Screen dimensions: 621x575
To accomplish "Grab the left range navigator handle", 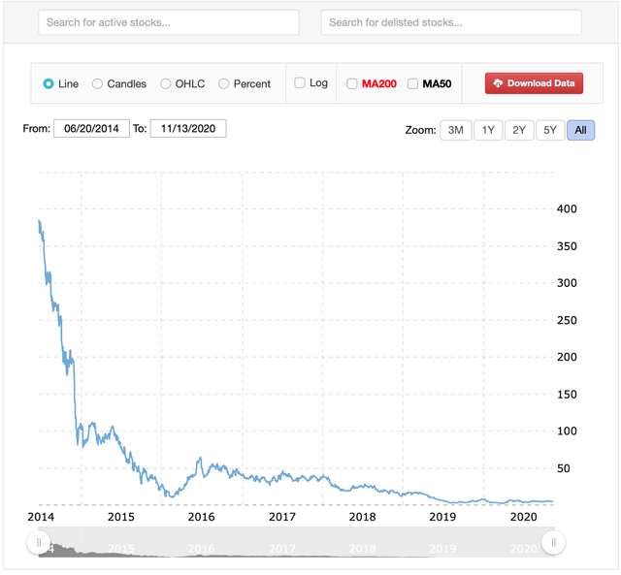I will click(x=38, y=541).
